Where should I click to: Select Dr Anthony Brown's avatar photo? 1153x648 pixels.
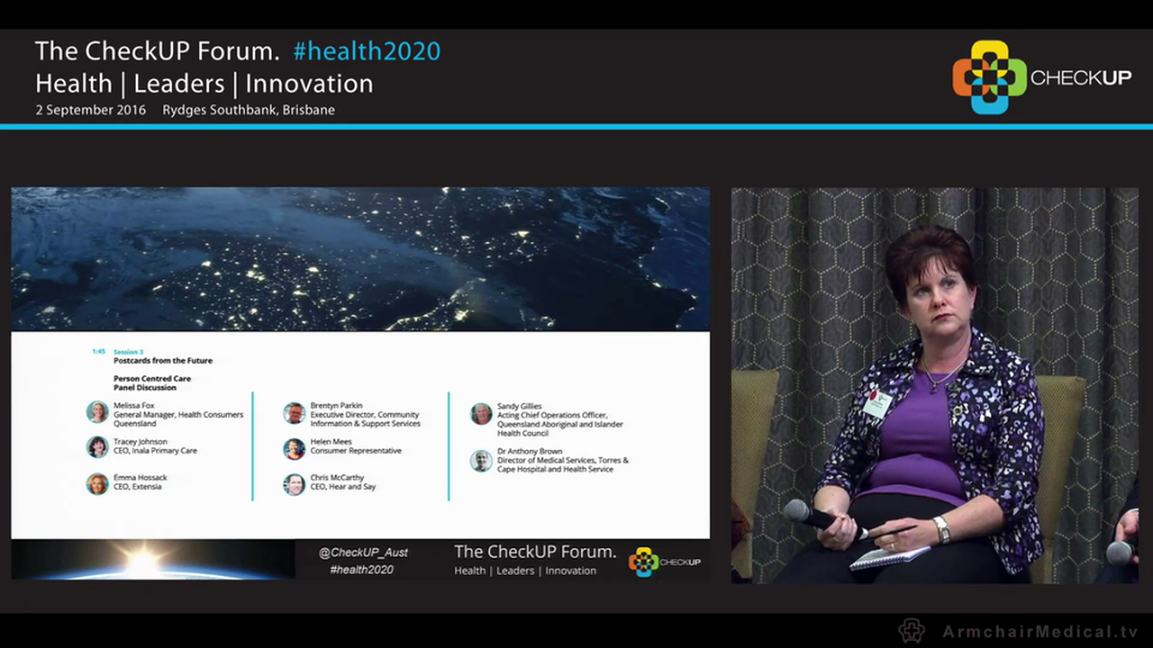tap(481, 461)
